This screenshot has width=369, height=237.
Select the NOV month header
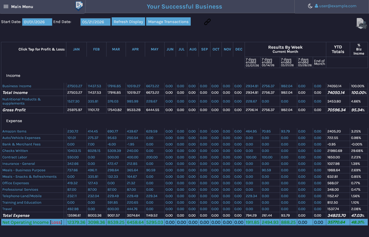[x=227, y=49]
